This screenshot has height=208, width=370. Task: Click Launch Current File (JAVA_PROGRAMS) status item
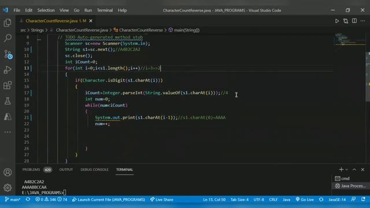[x=109, y=199]
